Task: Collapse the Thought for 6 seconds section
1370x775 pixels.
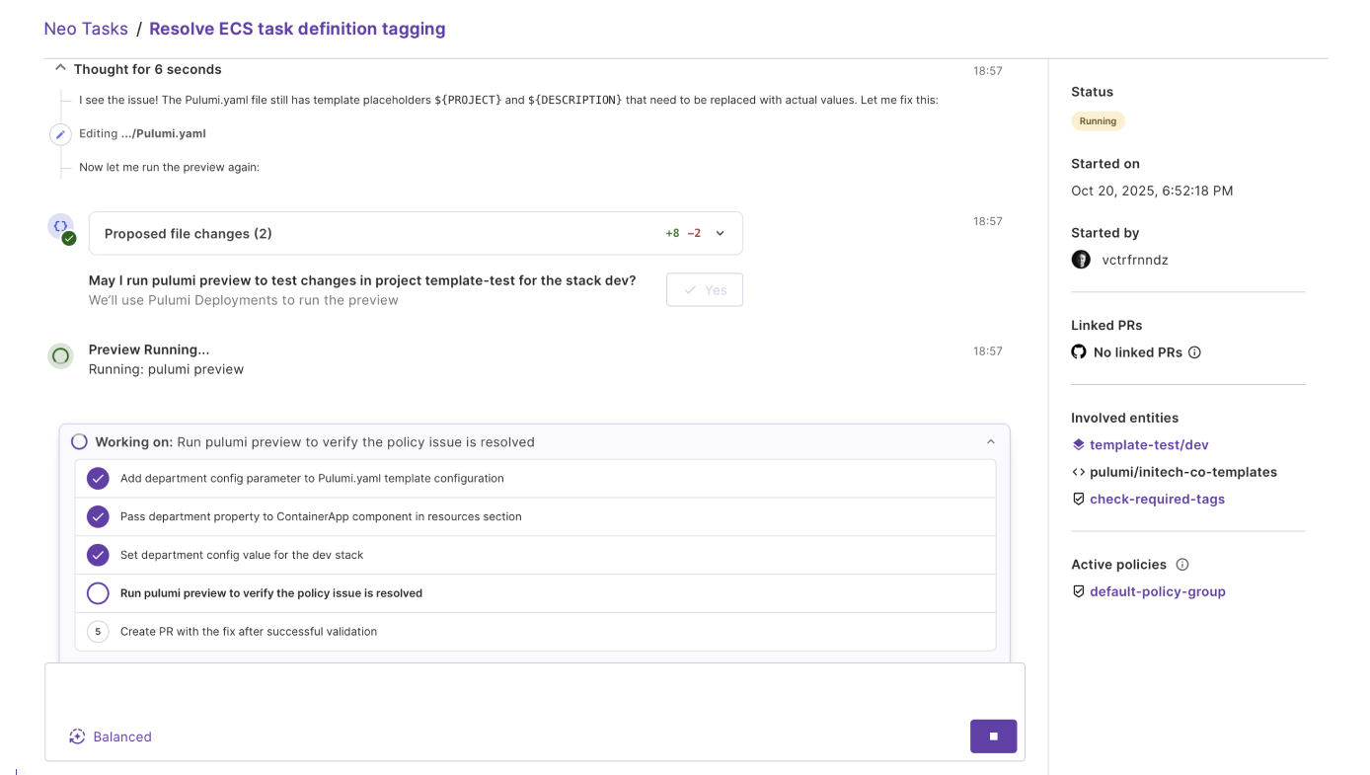Action: (x=60, y=69)
